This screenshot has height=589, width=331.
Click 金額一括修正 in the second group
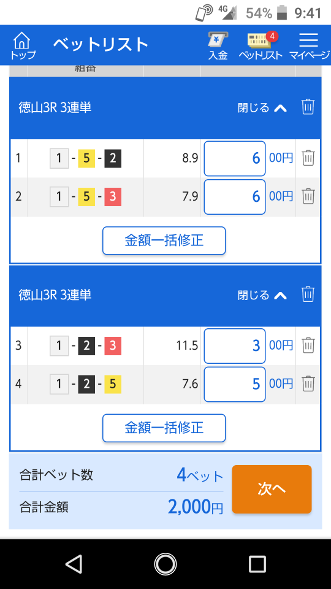click(x=164, y=428)
